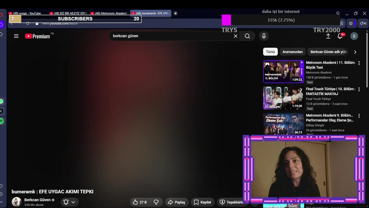Viewport: 369px width, 208px height.
Task: Open WhatsApp in the Opera sidebar
Action: (x=1, y=101)
